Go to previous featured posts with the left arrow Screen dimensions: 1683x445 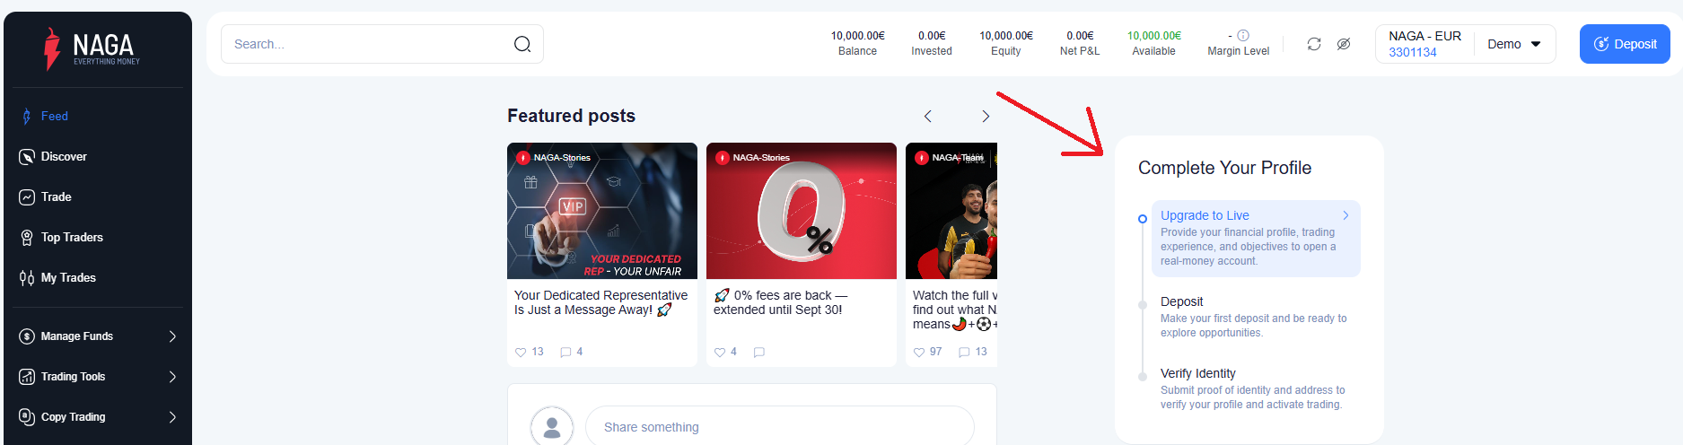pos(928,117)
